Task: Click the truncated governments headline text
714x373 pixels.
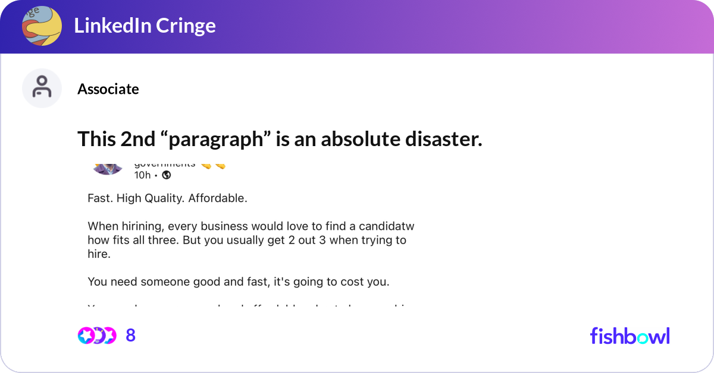Action: [x=165, y=164]
